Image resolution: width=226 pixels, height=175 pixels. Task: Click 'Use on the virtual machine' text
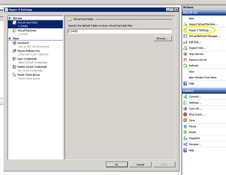point(34,47)
